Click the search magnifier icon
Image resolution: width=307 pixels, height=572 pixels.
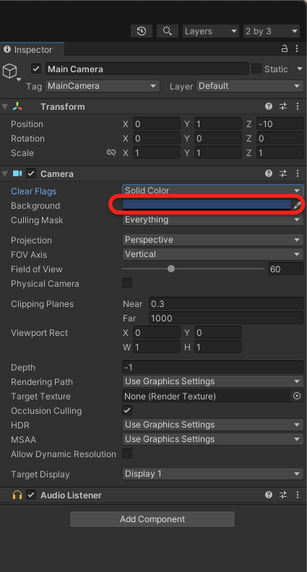point(168,31)
